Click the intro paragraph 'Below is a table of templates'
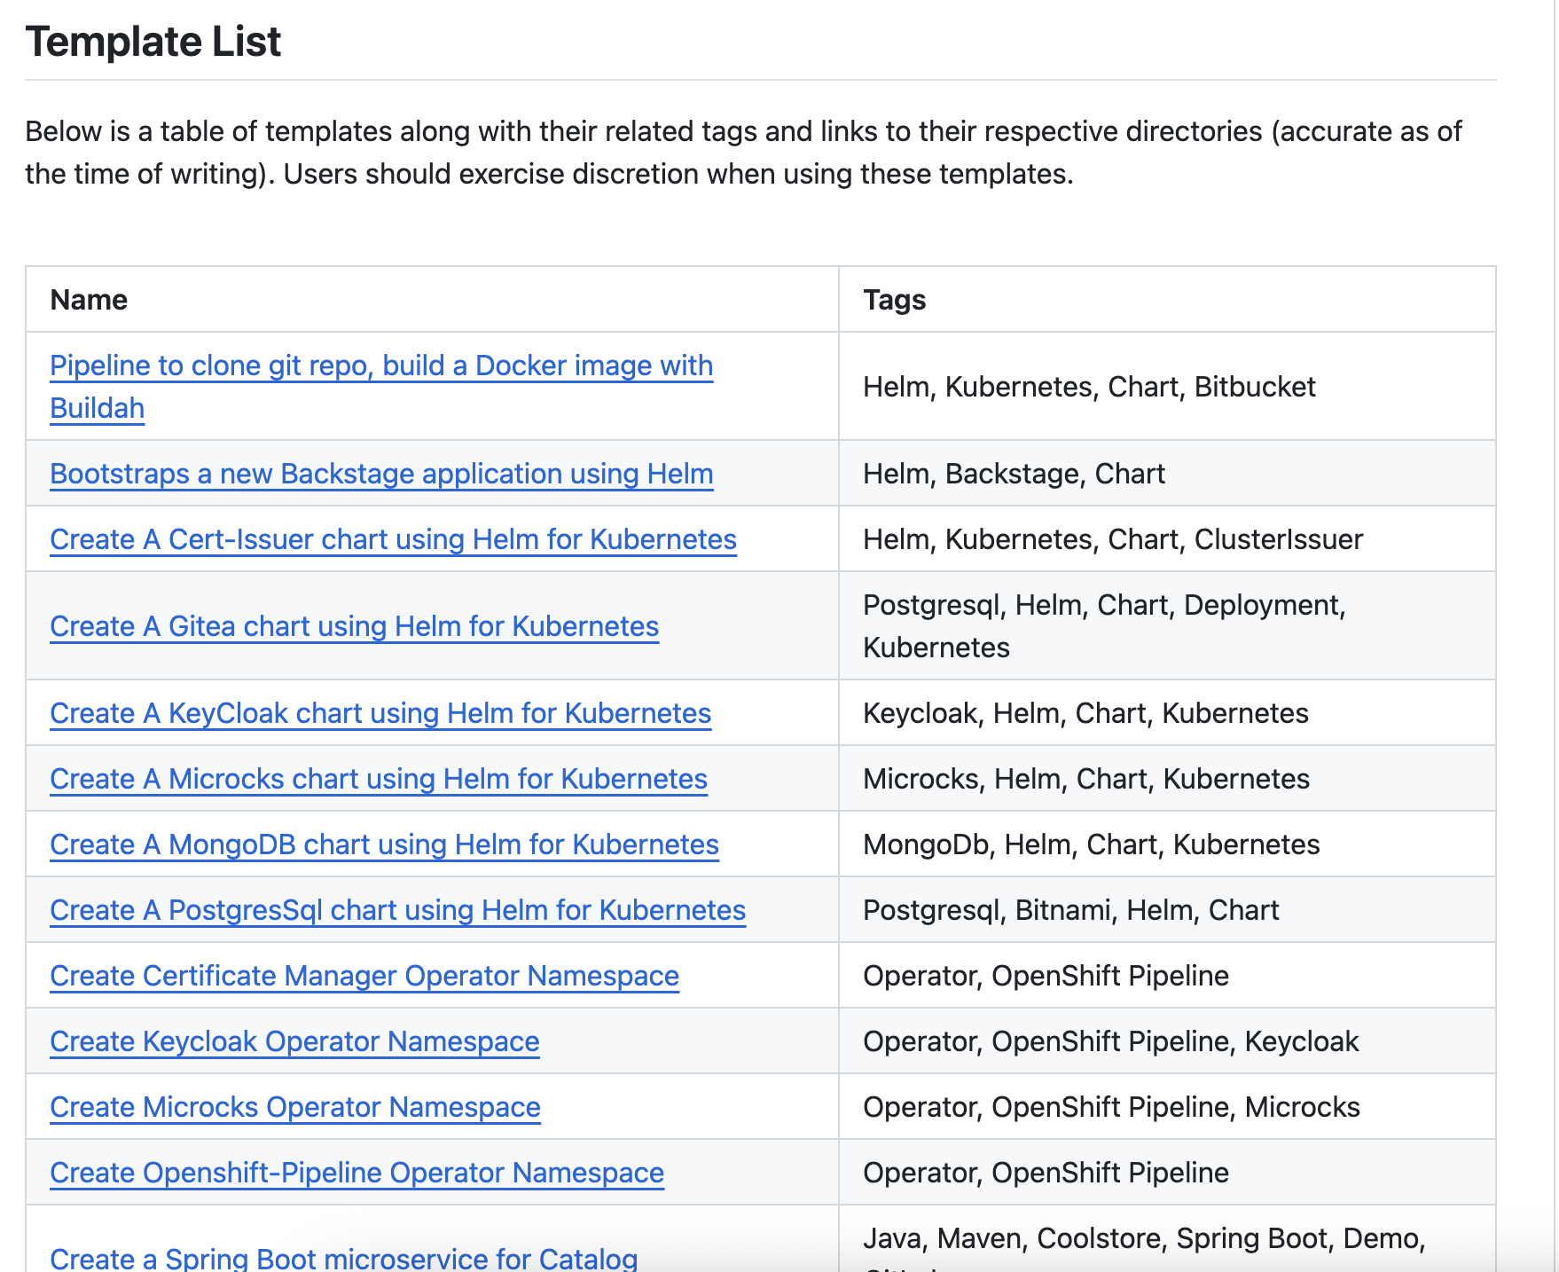Screen dimensions: 1559x1272 (x=743, y=153)
